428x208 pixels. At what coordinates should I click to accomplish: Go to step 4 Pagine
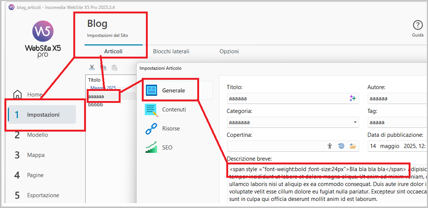click(35, 175)
